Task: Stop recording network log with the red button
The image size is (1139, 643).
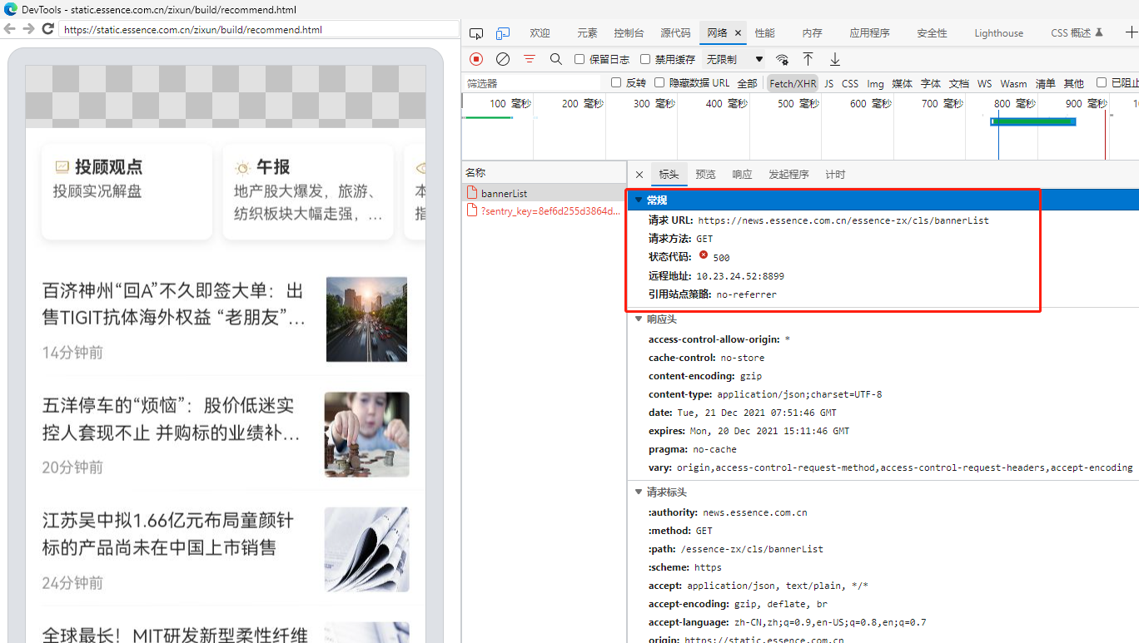Action: [476, 59]
